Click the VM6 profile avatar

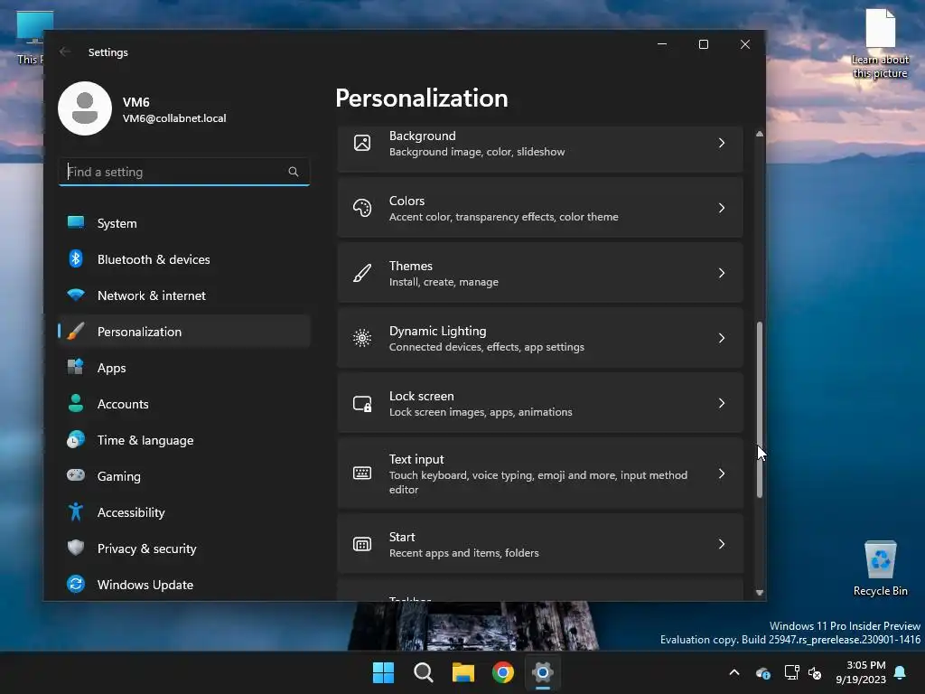85,108
